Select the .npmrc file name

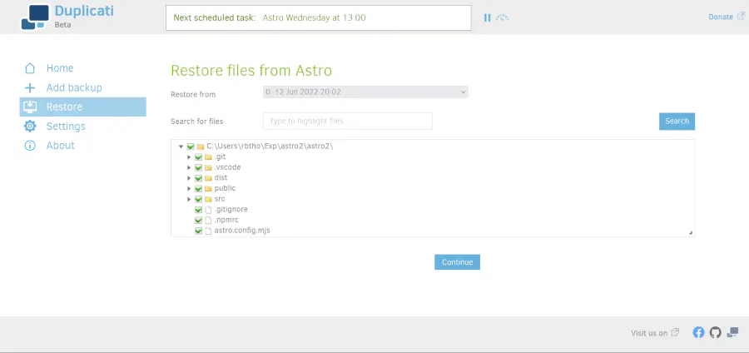point(226,220)
